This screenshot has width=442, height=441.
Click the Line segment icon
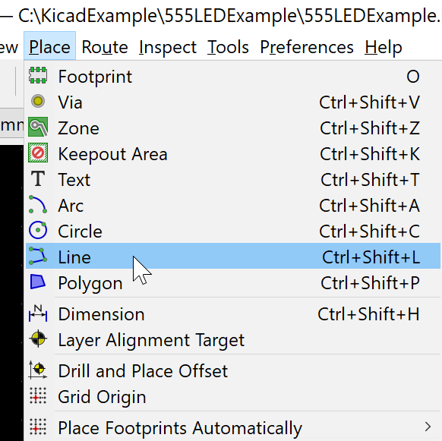pos(38,256)
